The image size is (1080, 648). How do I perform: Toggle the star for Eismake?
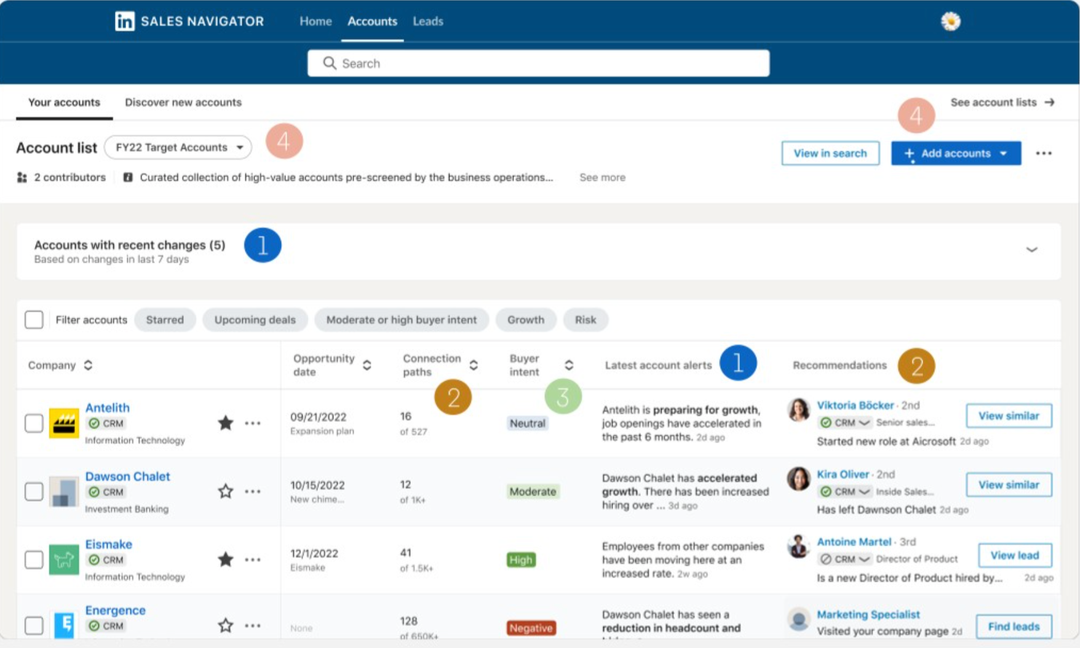click(x=226, y=559)
